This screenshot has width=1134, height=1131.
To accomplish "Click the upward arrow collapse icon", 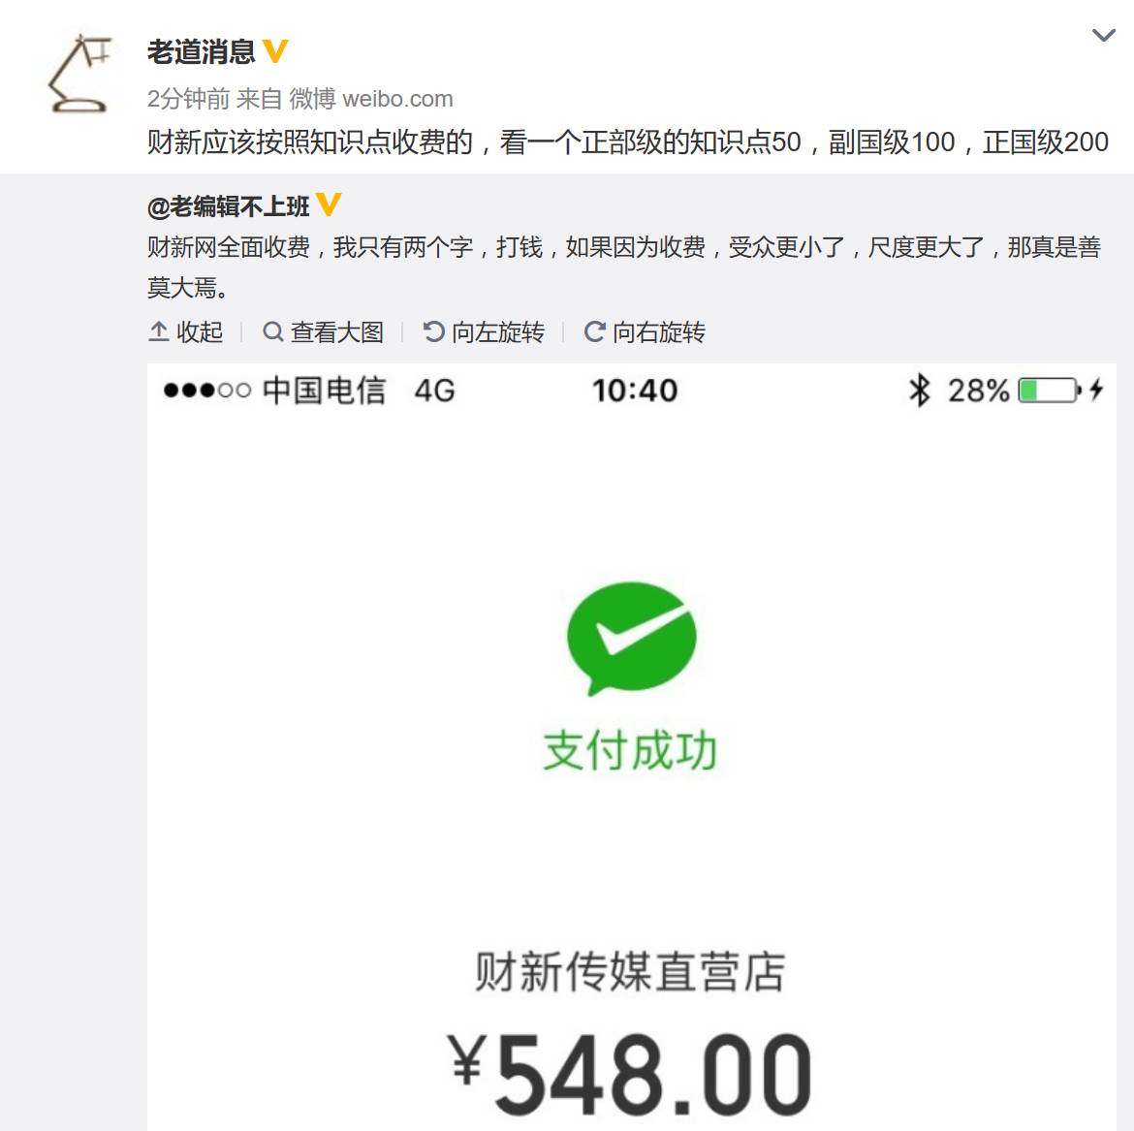I will point(158,331).
